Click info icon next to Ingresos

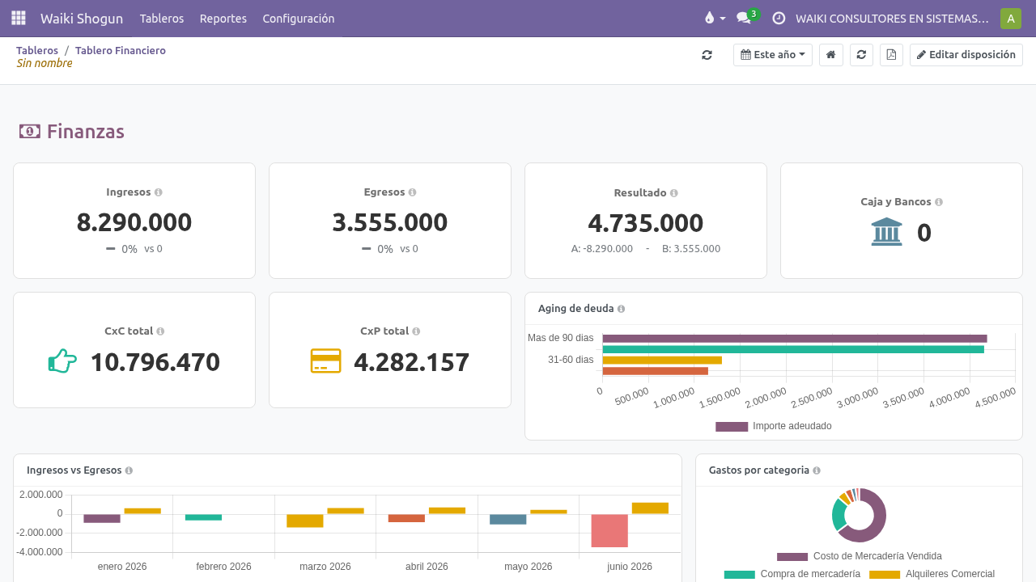point(159,192)
